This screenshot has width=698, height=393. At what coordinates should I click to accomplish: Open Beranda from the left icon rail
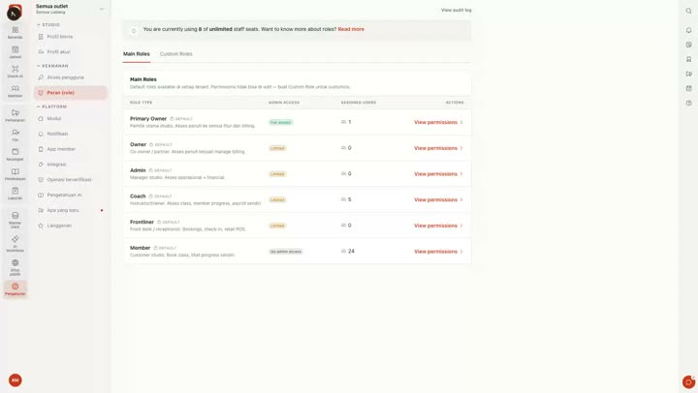pyautogui.click(x=16, y=33)
